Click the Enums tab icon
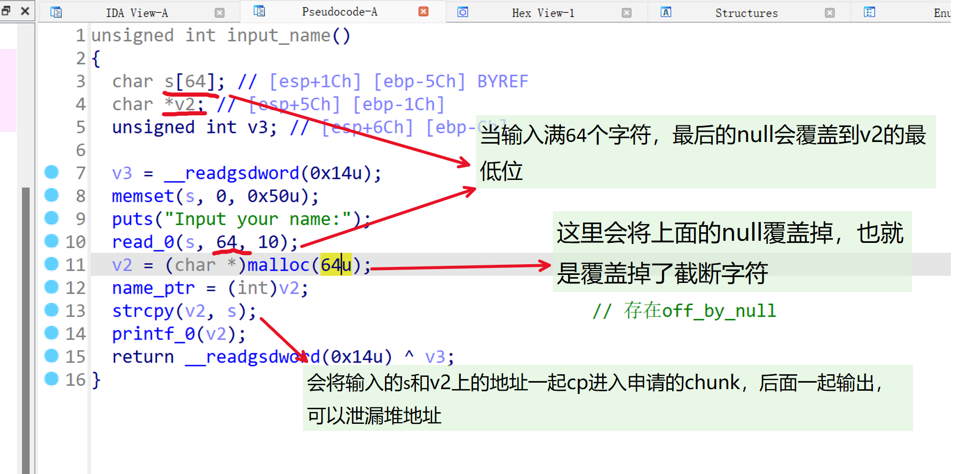Image resolution: width=953 pixels, height=474 pixels. [x=869, y=12]
